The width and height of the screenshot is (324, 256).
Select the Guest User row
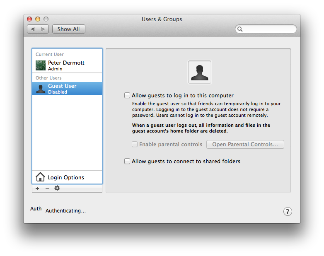point(67,89)
